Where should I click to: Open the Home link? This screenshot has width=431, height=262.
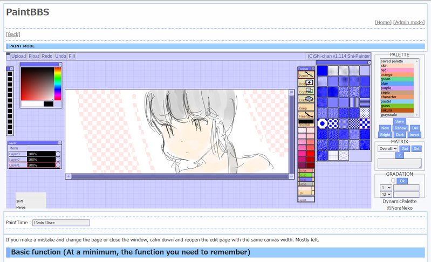383,22
